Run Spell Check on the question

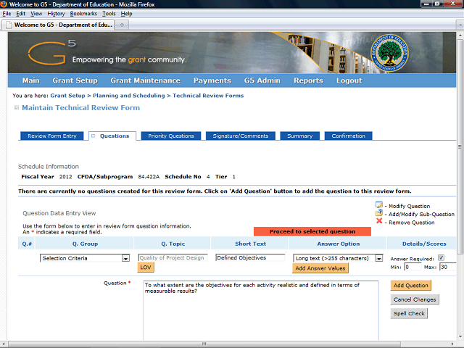point(409,313)
